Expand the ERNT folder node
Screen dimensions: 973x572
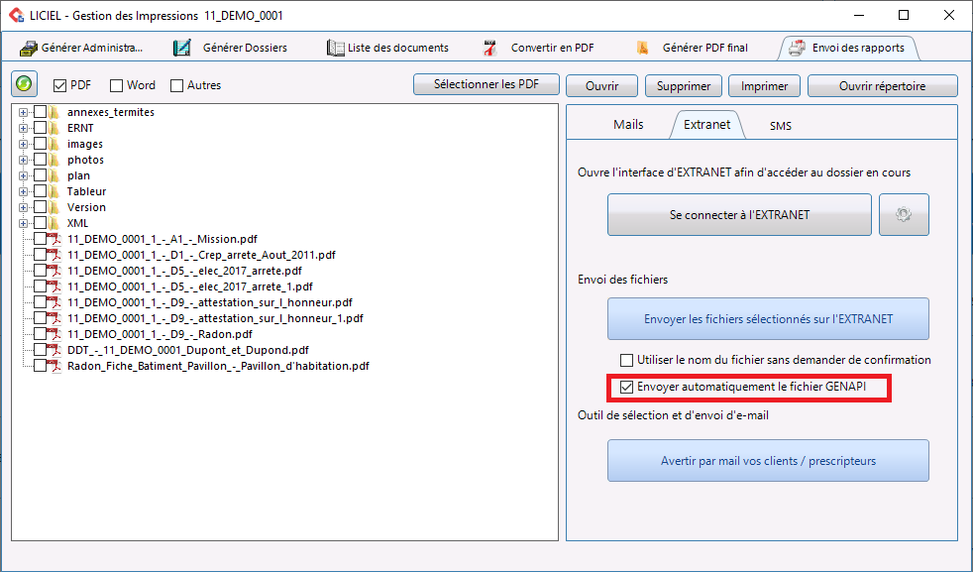24,128
